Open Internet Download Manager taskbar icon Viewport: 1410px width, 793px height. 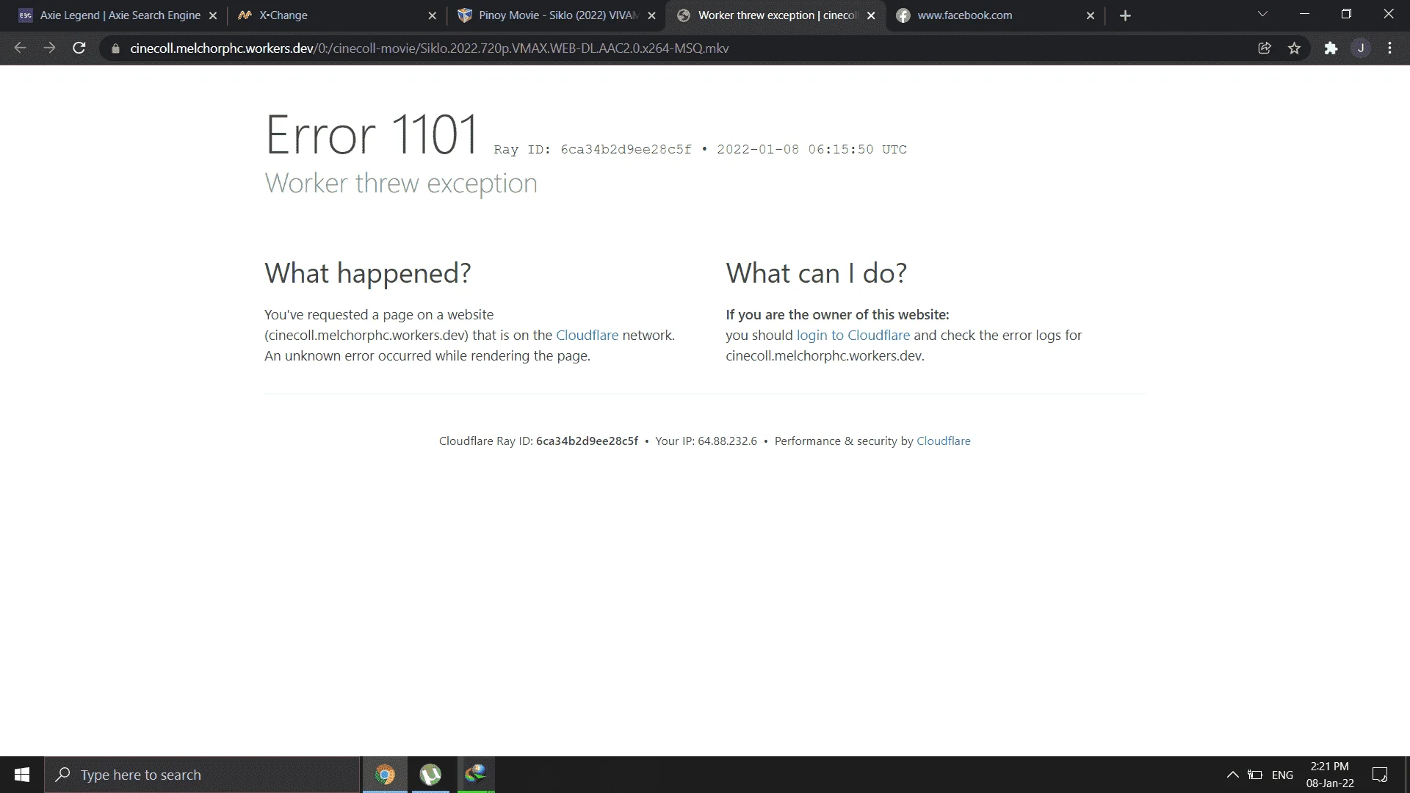click(476, 775)
